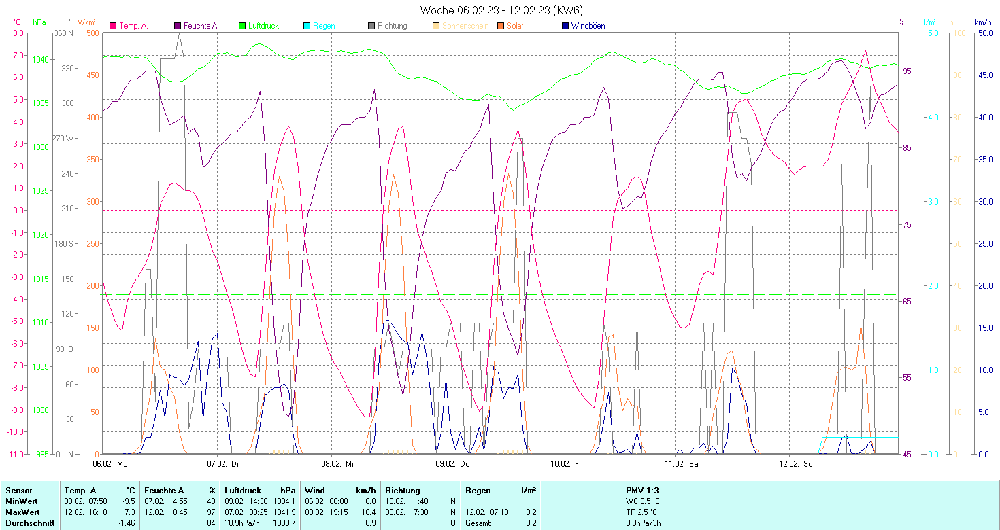Image resolution: width=1000 pixels, height=530 pixels.
Task: Click the Wind table column header
Action: [x=315, y=490]
